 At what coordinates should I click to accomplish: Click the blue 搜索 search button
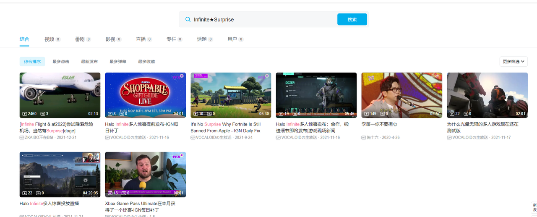click(x=352, y=19)
